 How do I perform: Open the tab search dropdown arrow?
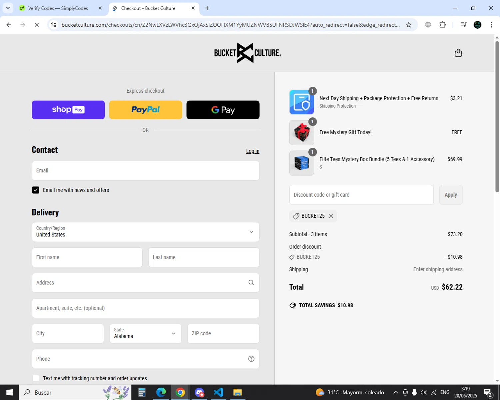pyautogui.click(x=8, y=8)
